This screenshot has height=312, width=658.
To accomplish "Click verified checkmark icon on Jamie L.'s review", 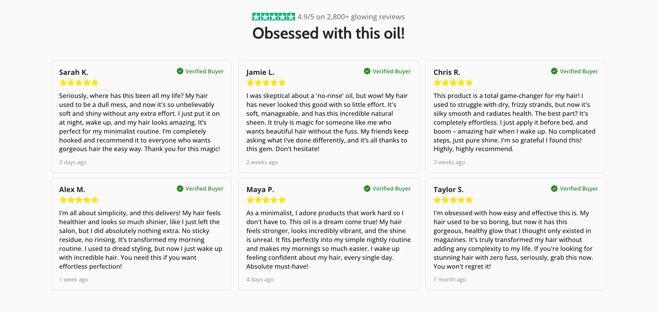I will (367, 71).
